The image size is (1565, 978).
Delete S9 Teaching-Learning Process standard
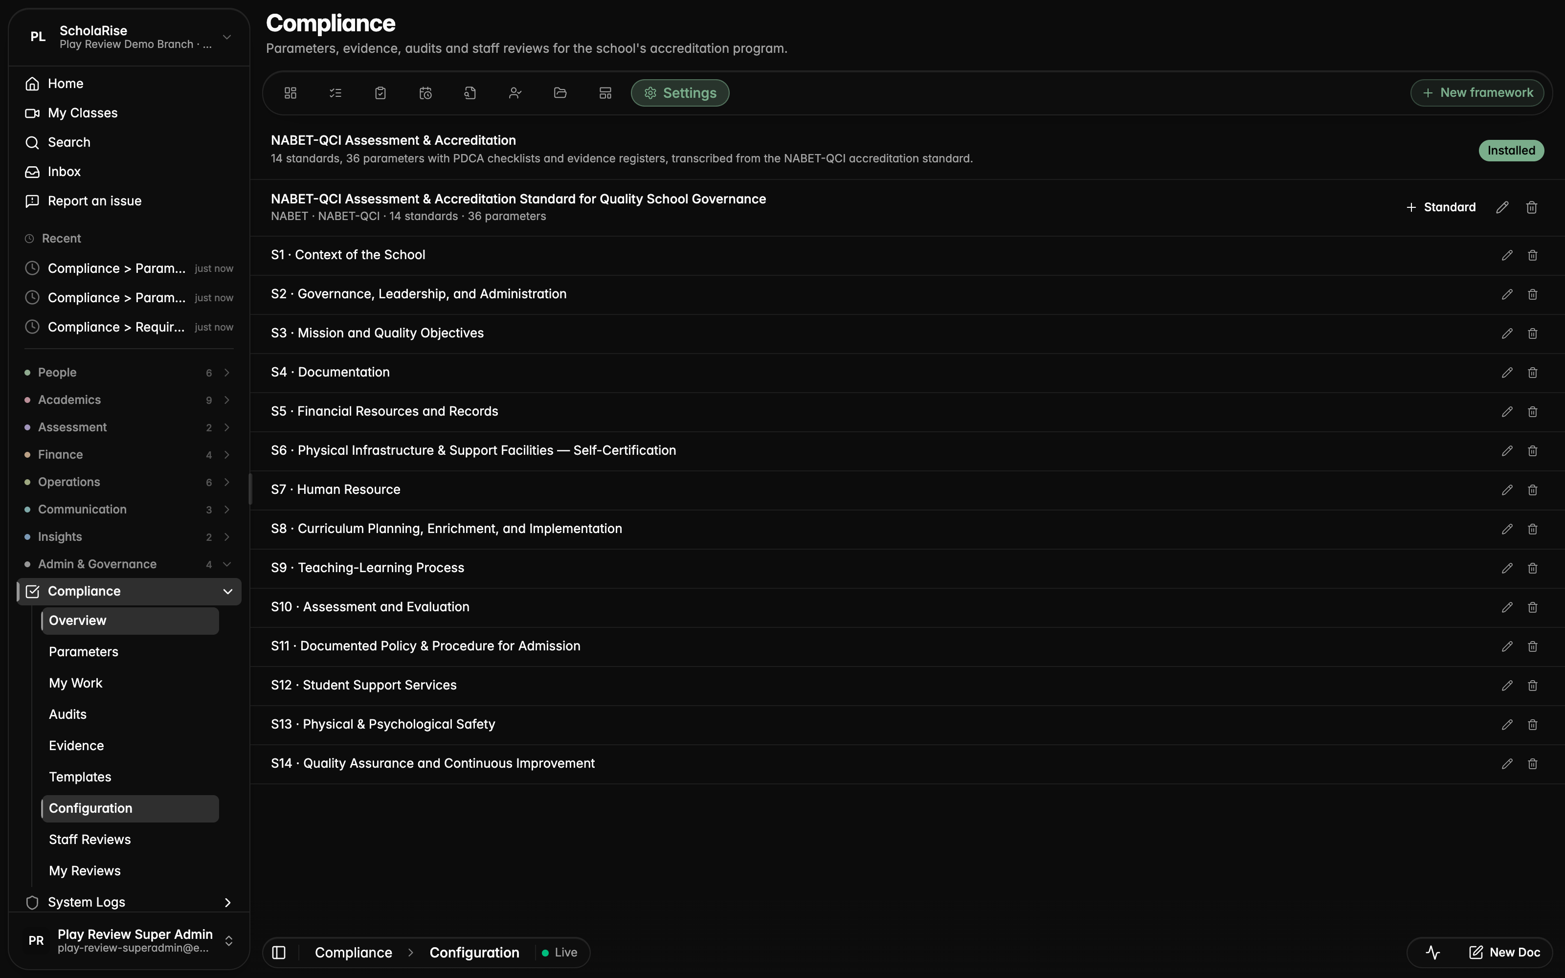pyautogui.click(x=1532, y=569)
